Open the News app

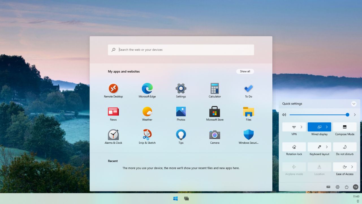[x=113, y=114]
